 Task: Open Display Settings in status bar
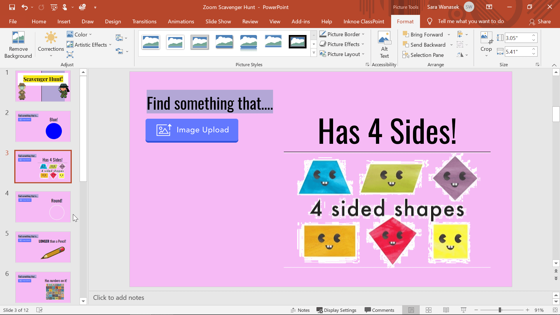pos(337,310)
